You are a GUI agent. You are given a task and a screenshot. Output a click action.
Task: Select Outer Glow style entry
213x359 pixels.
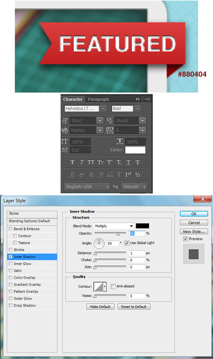23,298
